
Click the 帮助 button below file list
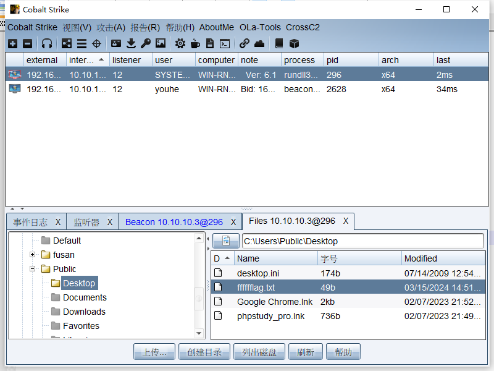click(x=343, y=352)
